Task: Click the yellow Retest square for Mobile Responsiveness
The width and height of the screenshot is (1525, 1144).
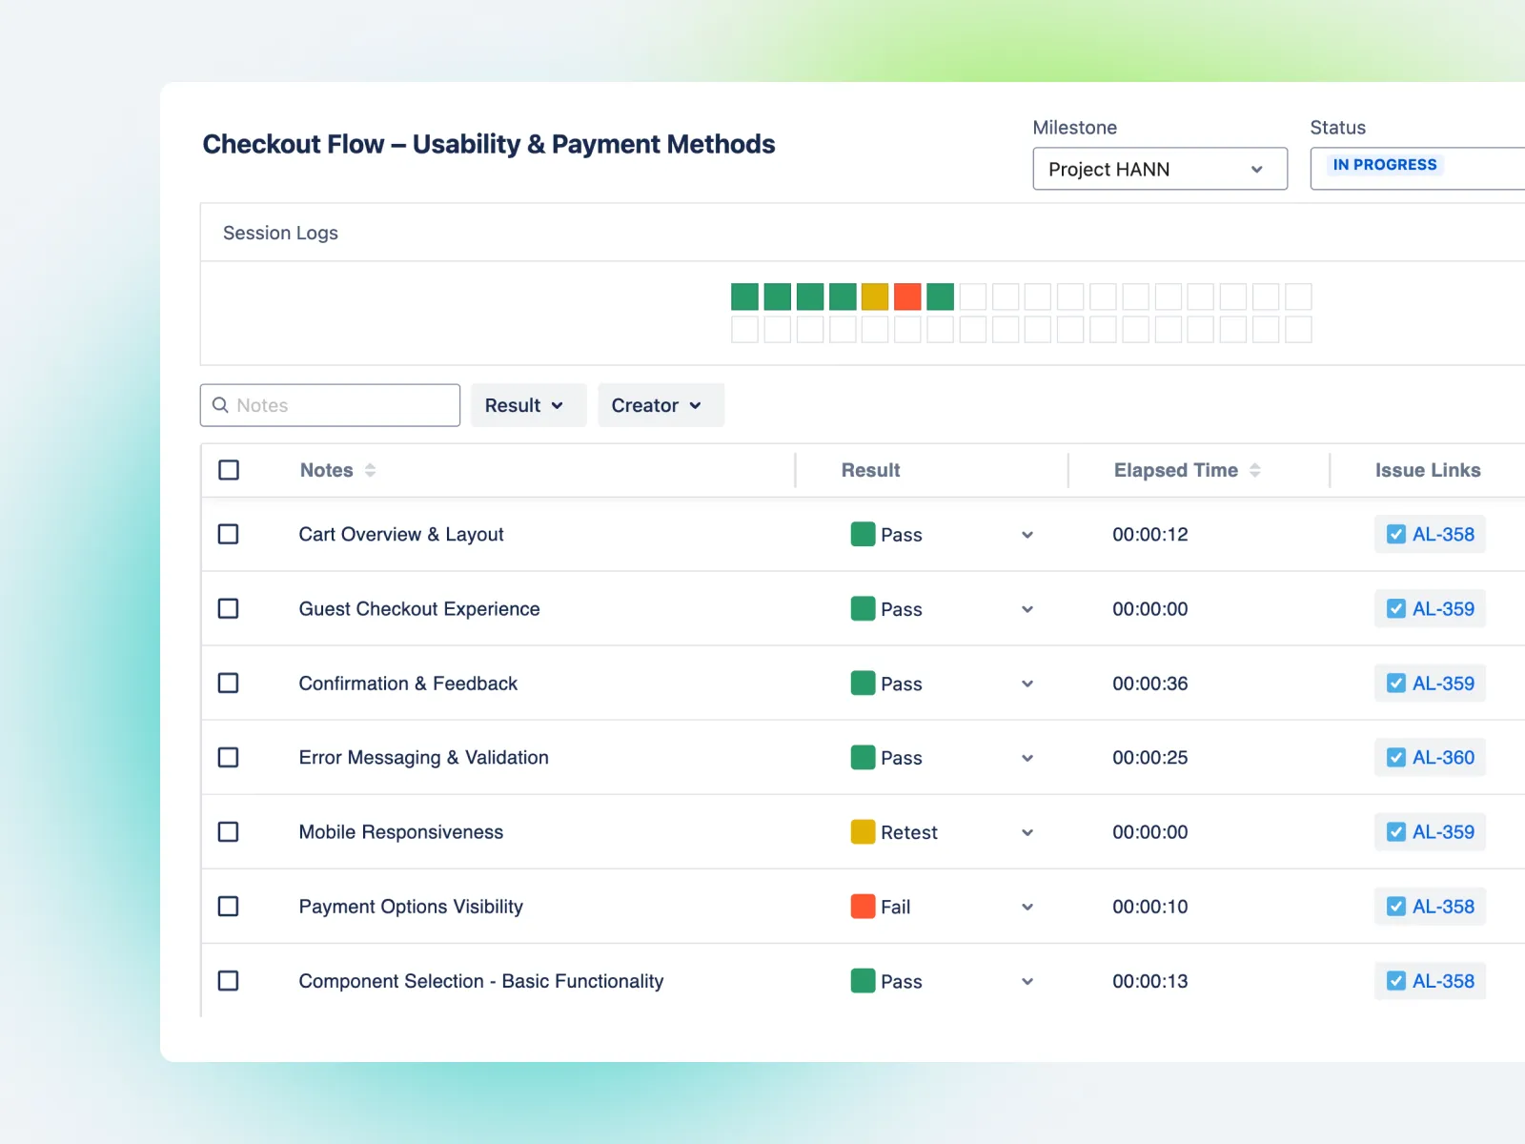Action: point(863,831)
